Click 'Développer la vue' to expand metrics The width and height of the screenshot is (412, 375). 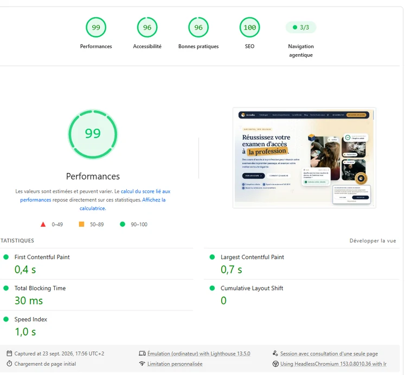(x=372, y=241)
